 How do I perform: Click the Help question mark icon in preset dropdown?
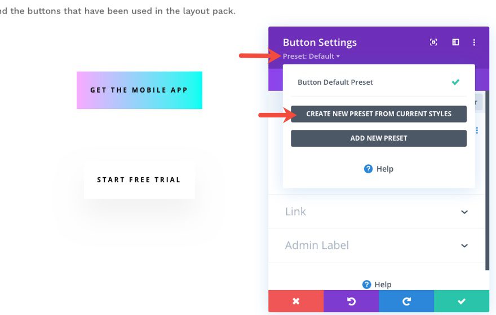(x=368, y=169)
